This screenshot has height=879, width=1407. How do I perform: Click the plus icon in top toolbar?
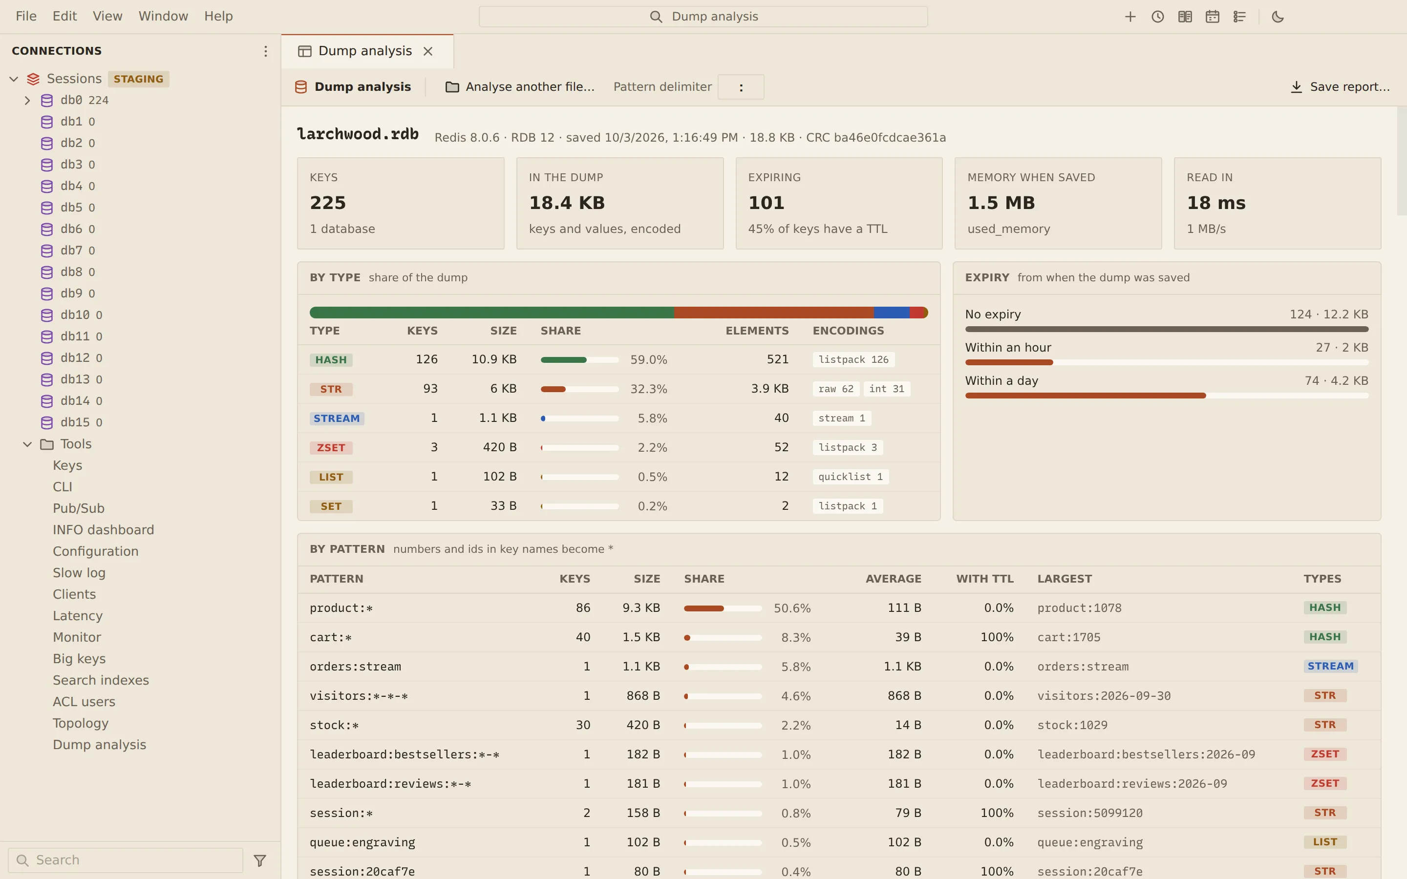(x=1130, y=16)
